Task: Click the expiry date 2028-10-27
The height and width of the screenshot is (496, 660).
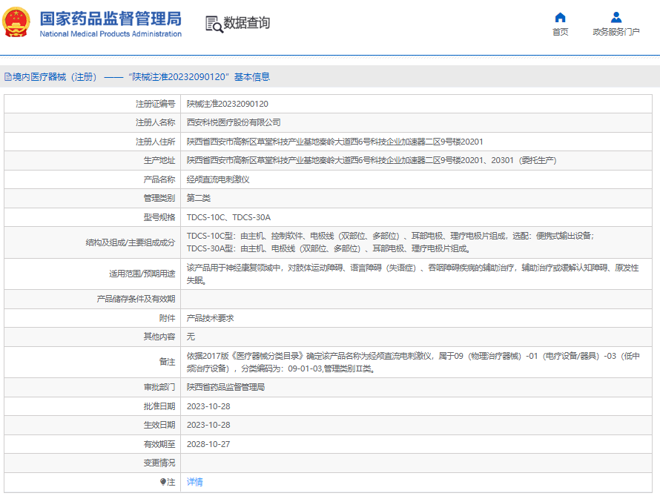Action: (208, 444)
